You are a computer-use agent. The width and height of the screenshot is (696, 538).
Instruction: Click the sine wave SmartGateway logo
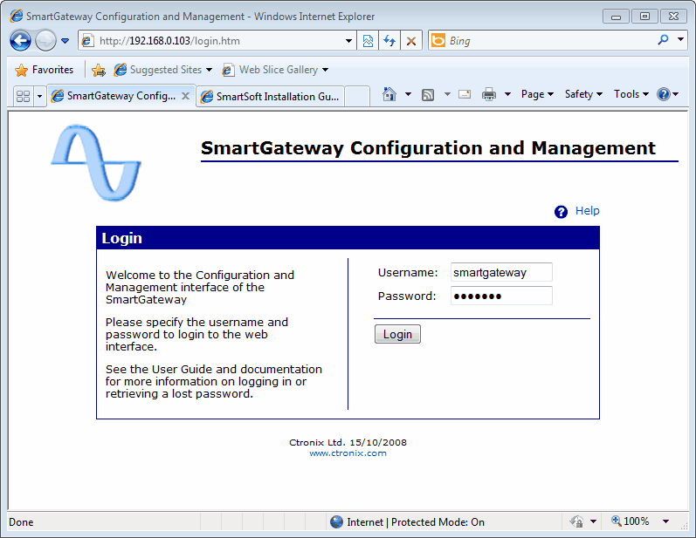point(96,163)
